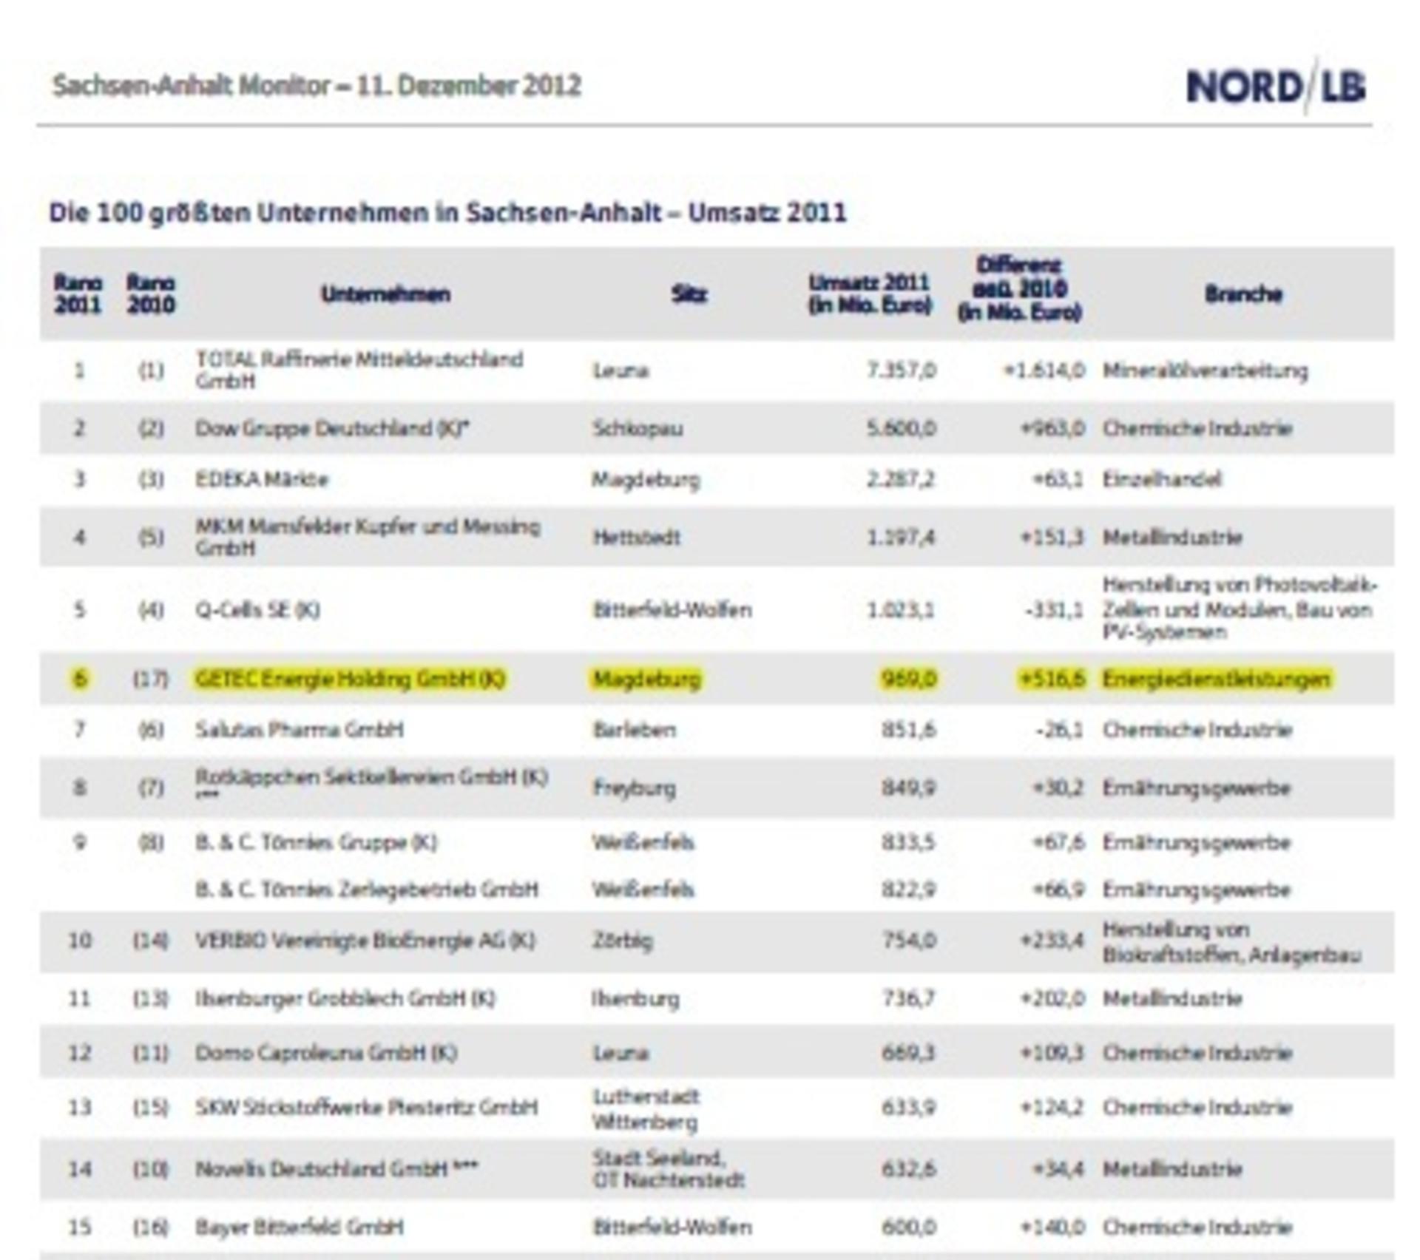Click the 'Hettstedt' location cell
1420x1260 pixels.
coord(636,537)
